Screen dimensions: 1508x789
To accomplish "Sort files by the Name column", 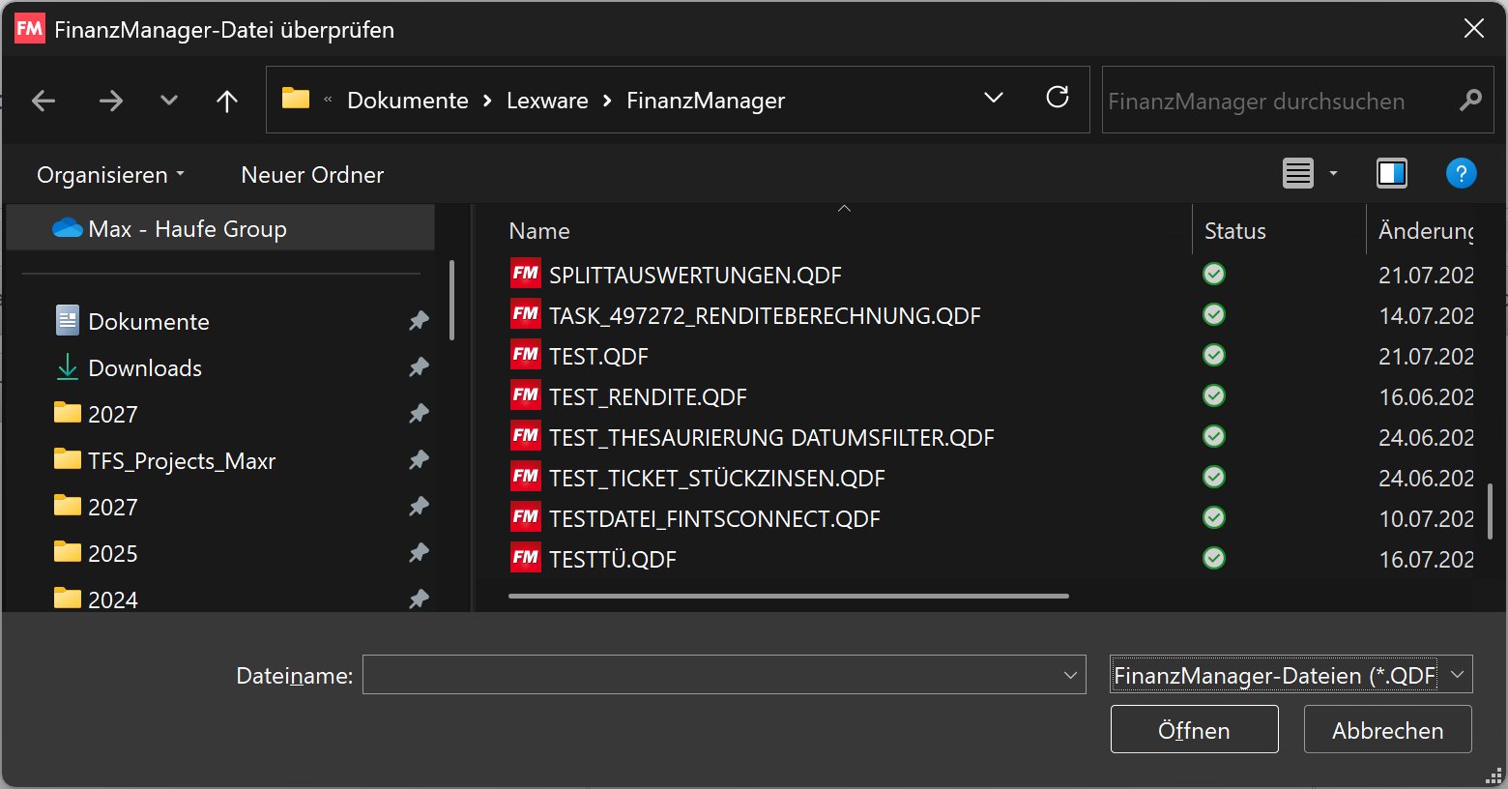I will (x=539, y=231).
